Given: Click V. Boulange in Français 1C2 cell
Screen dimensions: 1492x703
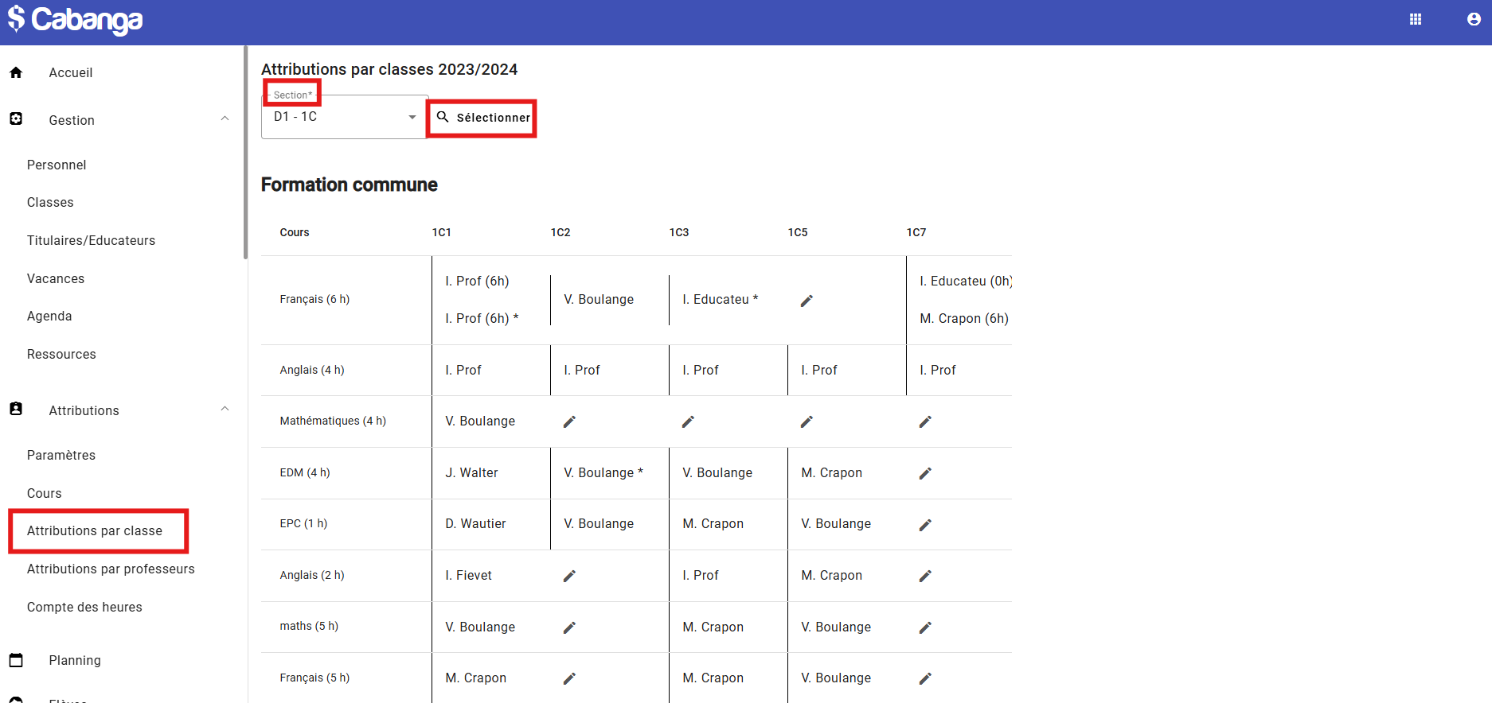Looking at the screenshot, I should click(x=599, y=299).
